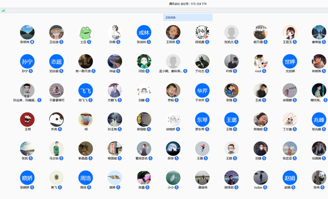Click the active microphone icon beside 张明伟
Screen dimensions: 328x199
(32, 42)
